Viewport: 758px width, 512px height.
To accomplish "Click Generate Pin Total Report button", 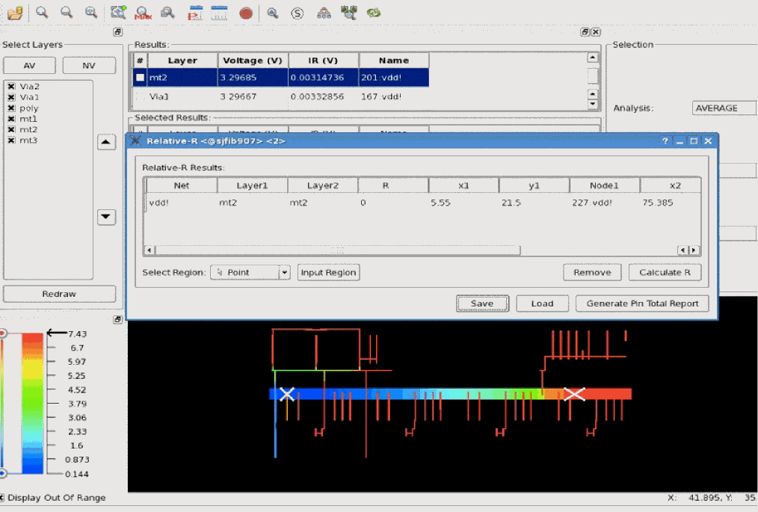I will tap(642, 303).
